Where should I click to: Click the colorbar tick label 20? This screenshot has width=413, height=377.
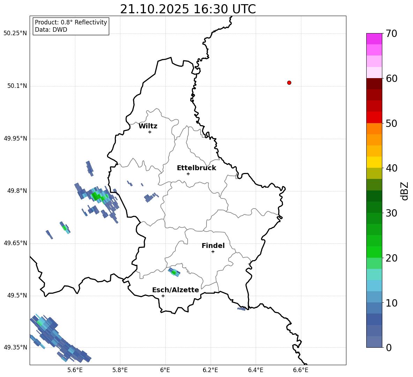coord(391,258)
